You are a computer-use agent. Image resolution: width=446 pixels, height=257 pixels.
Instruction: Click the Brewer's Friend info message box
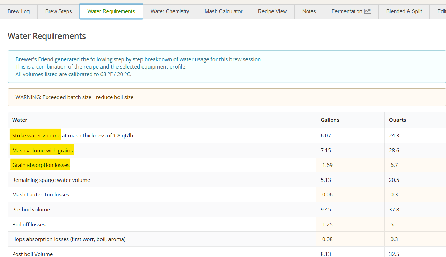226,67
